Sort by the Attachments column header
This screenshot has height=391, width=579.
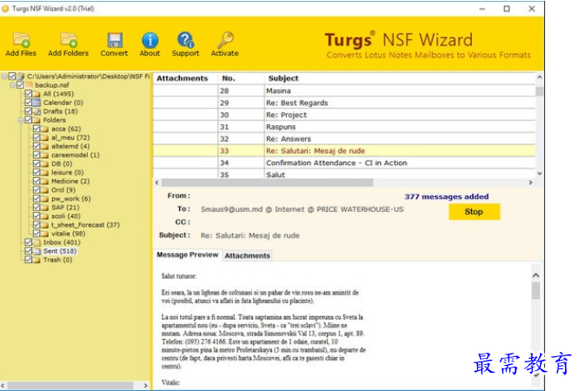(185, 78)
